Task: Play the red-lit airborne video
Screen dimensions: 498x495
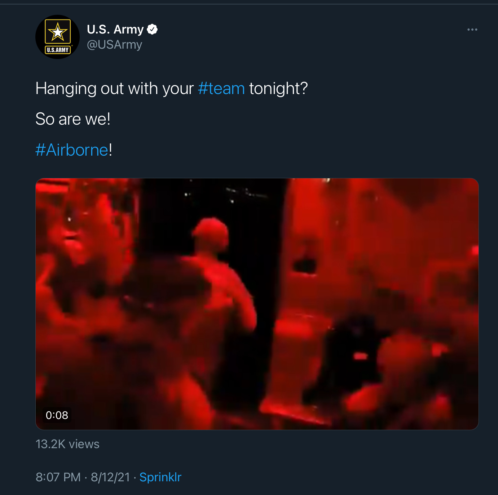Action: coord(257,304)
